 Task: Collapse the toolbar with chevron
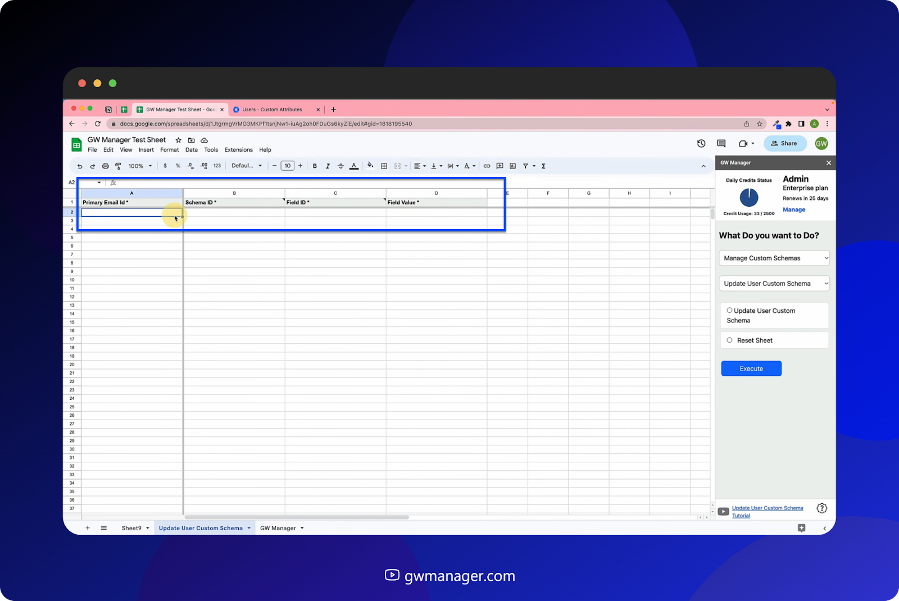click(x=703, y=166)
